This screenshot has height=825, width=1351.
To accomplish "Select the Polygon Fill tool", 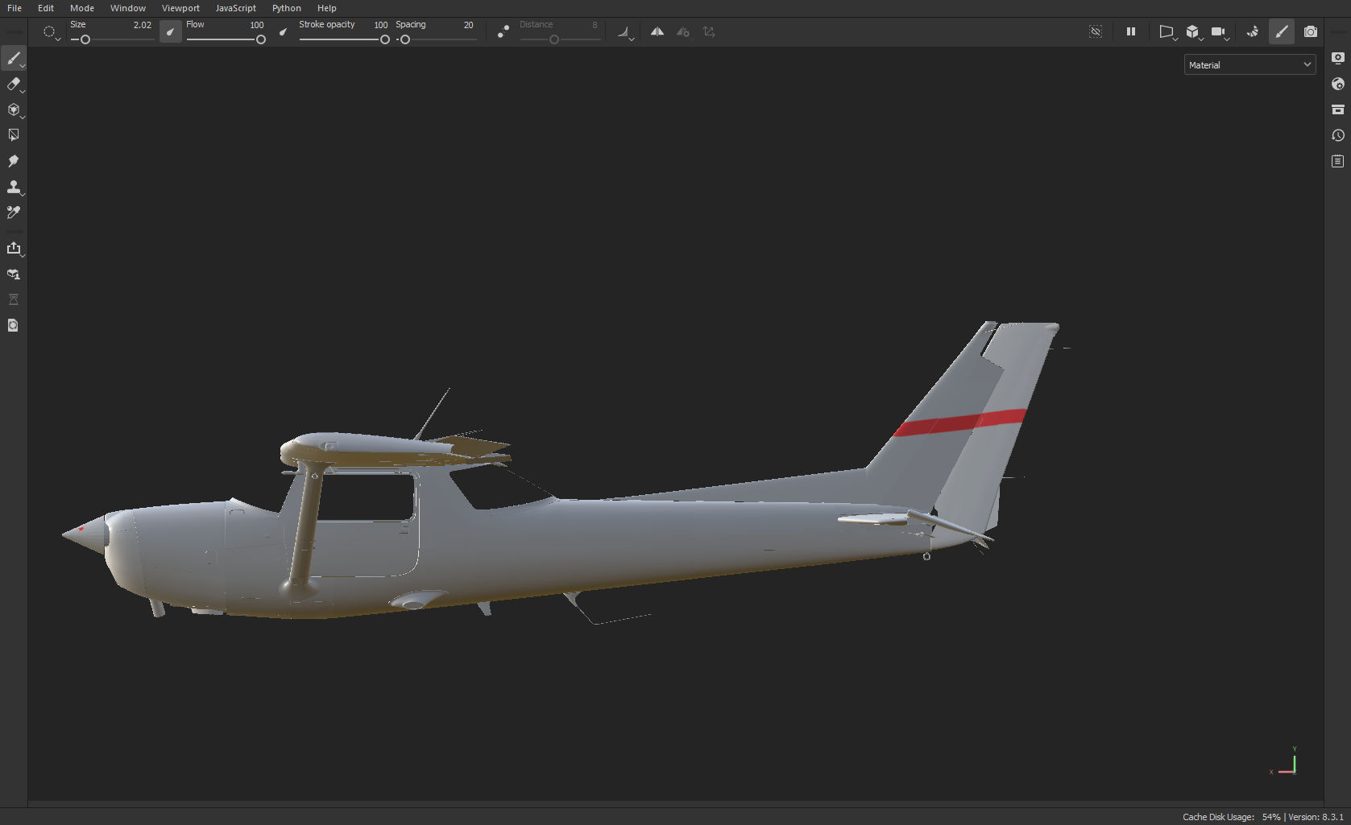I will coord(15,134).
